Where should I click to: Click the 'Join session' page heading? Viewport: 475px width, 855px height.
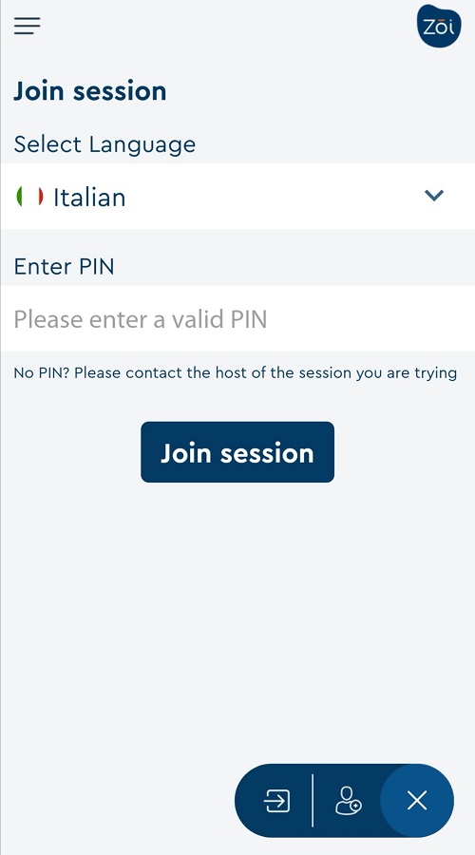[90, 91]
